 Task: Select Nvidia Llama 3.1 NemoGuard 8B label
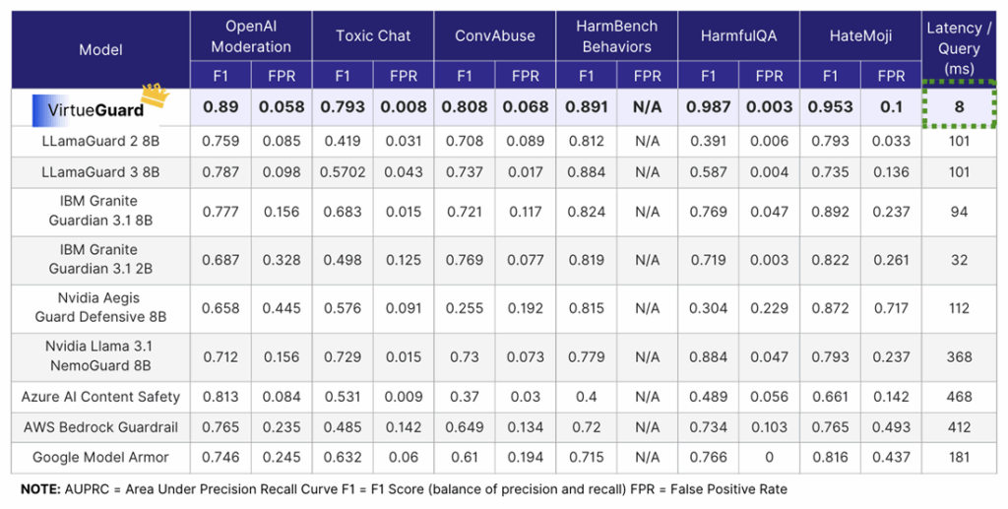tap(99, 356)
